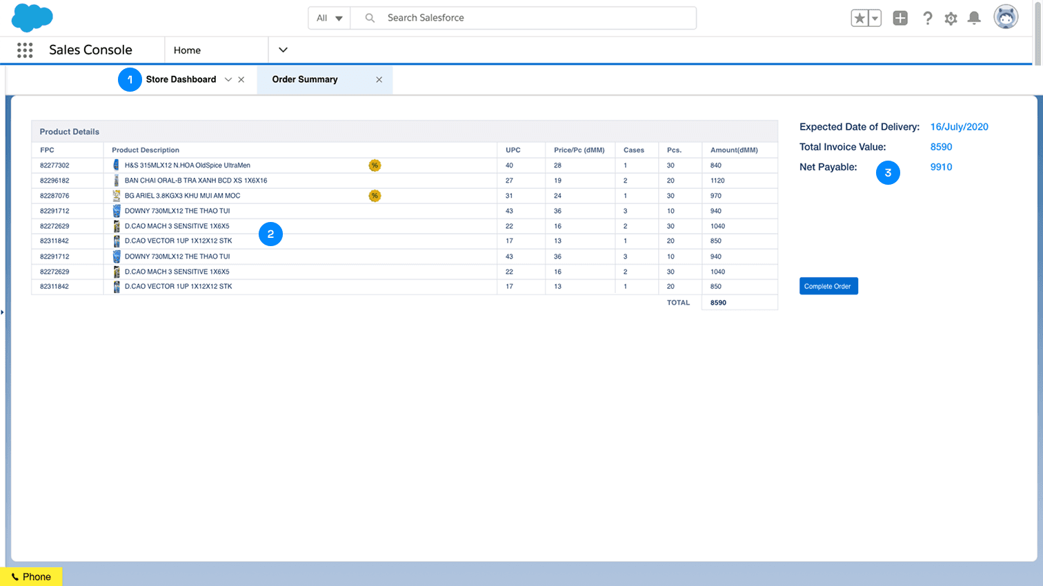Viewport: 1043px width, 586px height.
Task: Click the Price/Pc (dMM) column header
Action: [x=579, y=150]
